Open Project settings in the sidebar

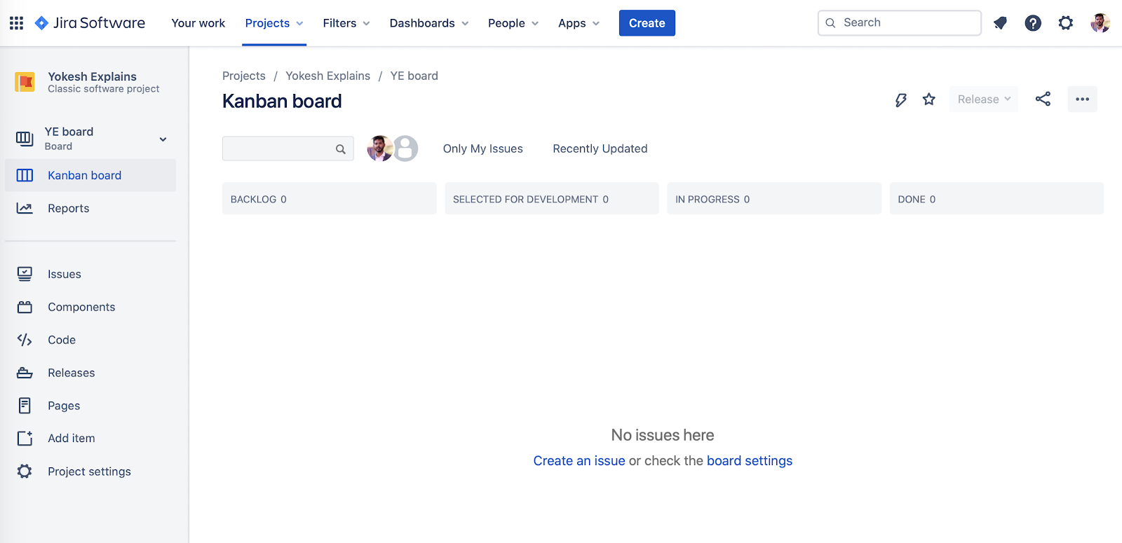90,472
